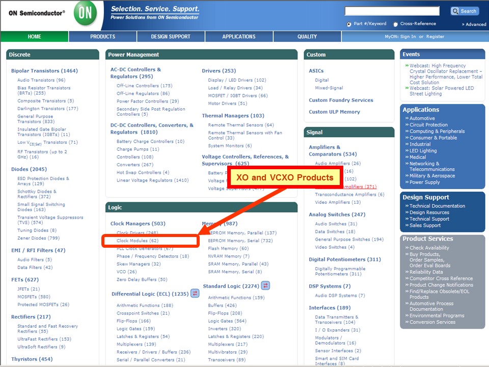The height and width of the screenshot is (367, 489).
Task: Go to the APPLICATIONS tab
Action: 239,37
